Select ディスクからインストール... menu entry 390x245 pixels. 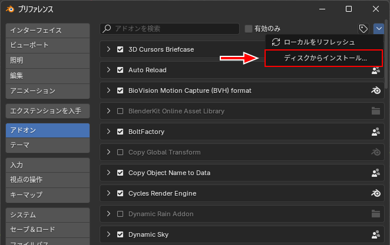(x=325, y=58)
